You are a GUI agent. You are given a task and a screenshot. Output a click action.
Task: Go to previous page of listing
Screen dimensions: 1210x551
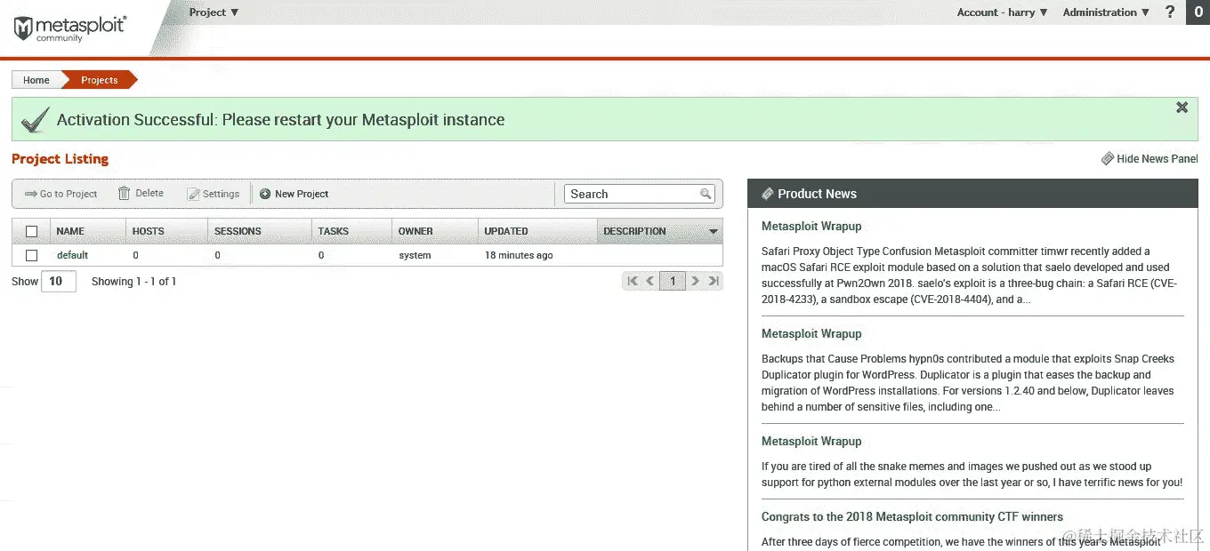(650, 281)
